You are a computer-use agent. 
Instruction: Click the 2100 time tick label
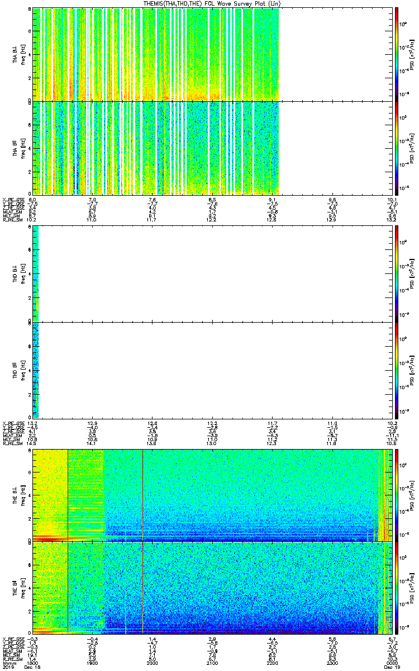[213, 663]
